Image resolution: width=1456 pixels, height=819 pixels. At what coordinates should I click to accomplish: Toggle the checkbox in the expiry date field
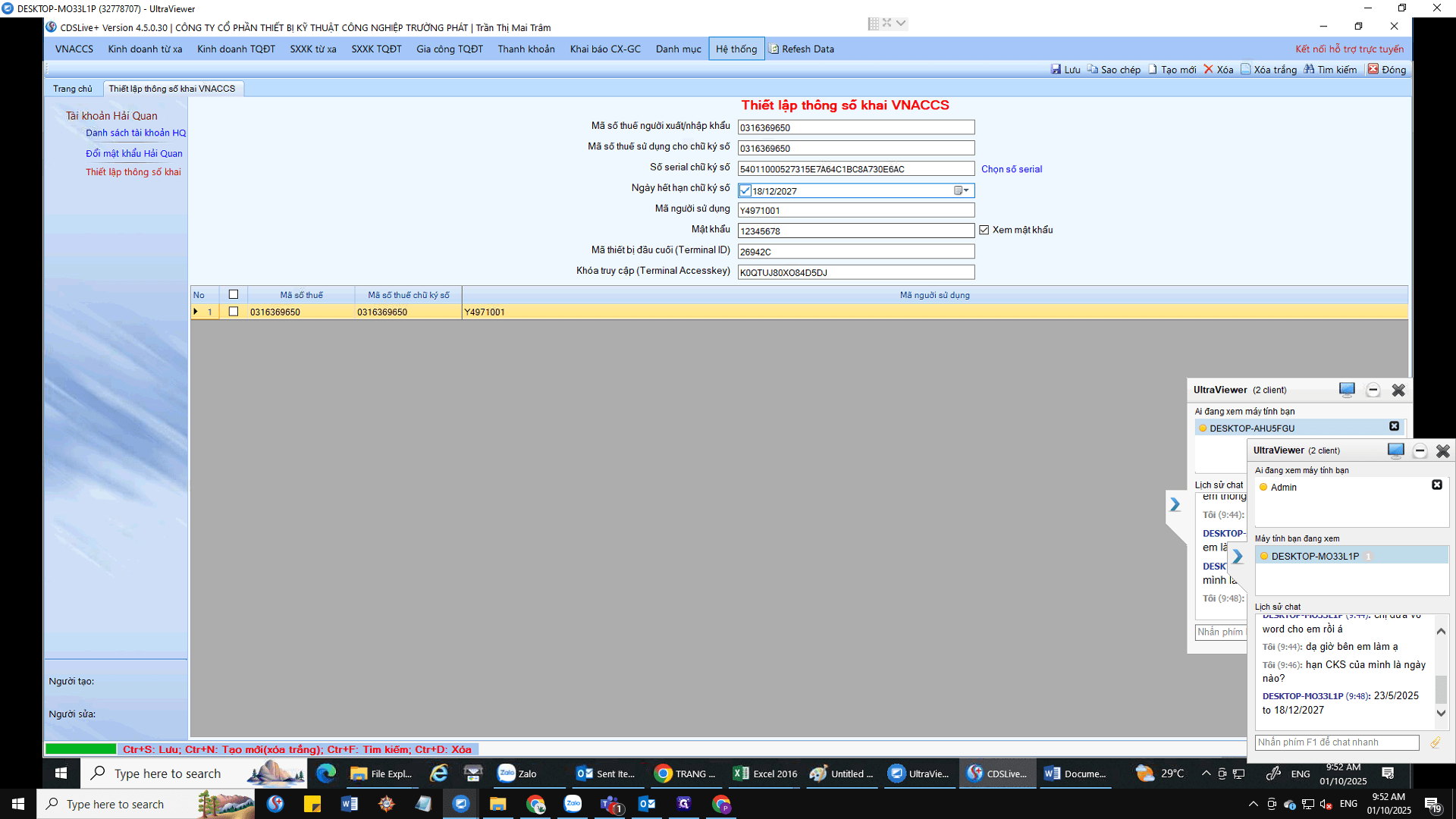click(x=745, y=190)
